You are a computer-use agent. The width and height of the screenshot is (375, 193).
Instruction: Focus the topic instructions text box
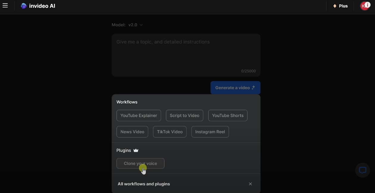point(186,55)
